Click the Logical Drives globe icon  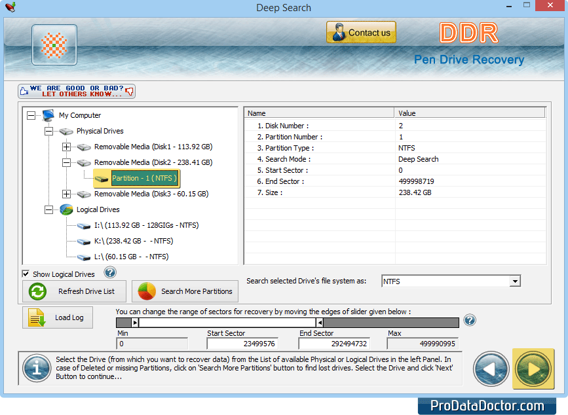pos(66,209)
